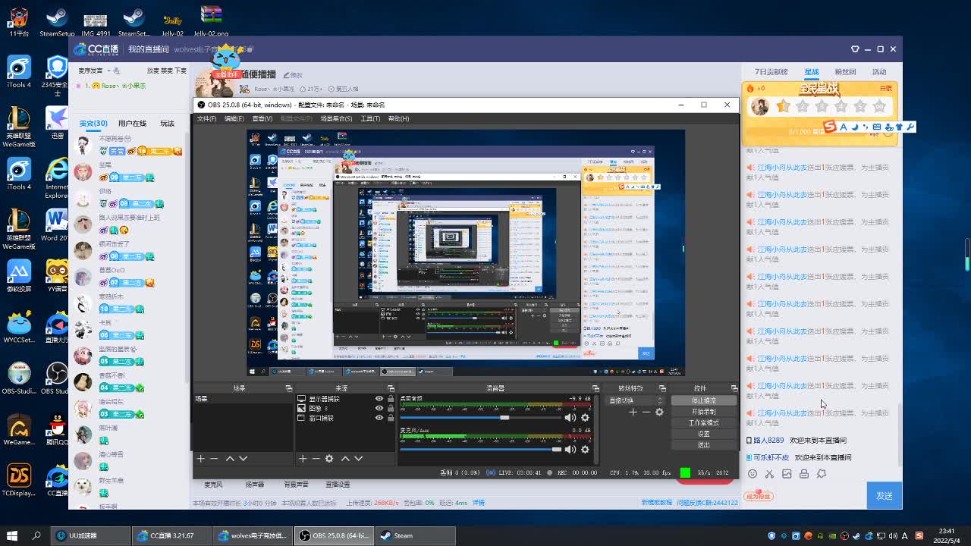The image size is (971, 546).
Task: Click the desktop audio volume slider handle
Action: tap(504, 417)
